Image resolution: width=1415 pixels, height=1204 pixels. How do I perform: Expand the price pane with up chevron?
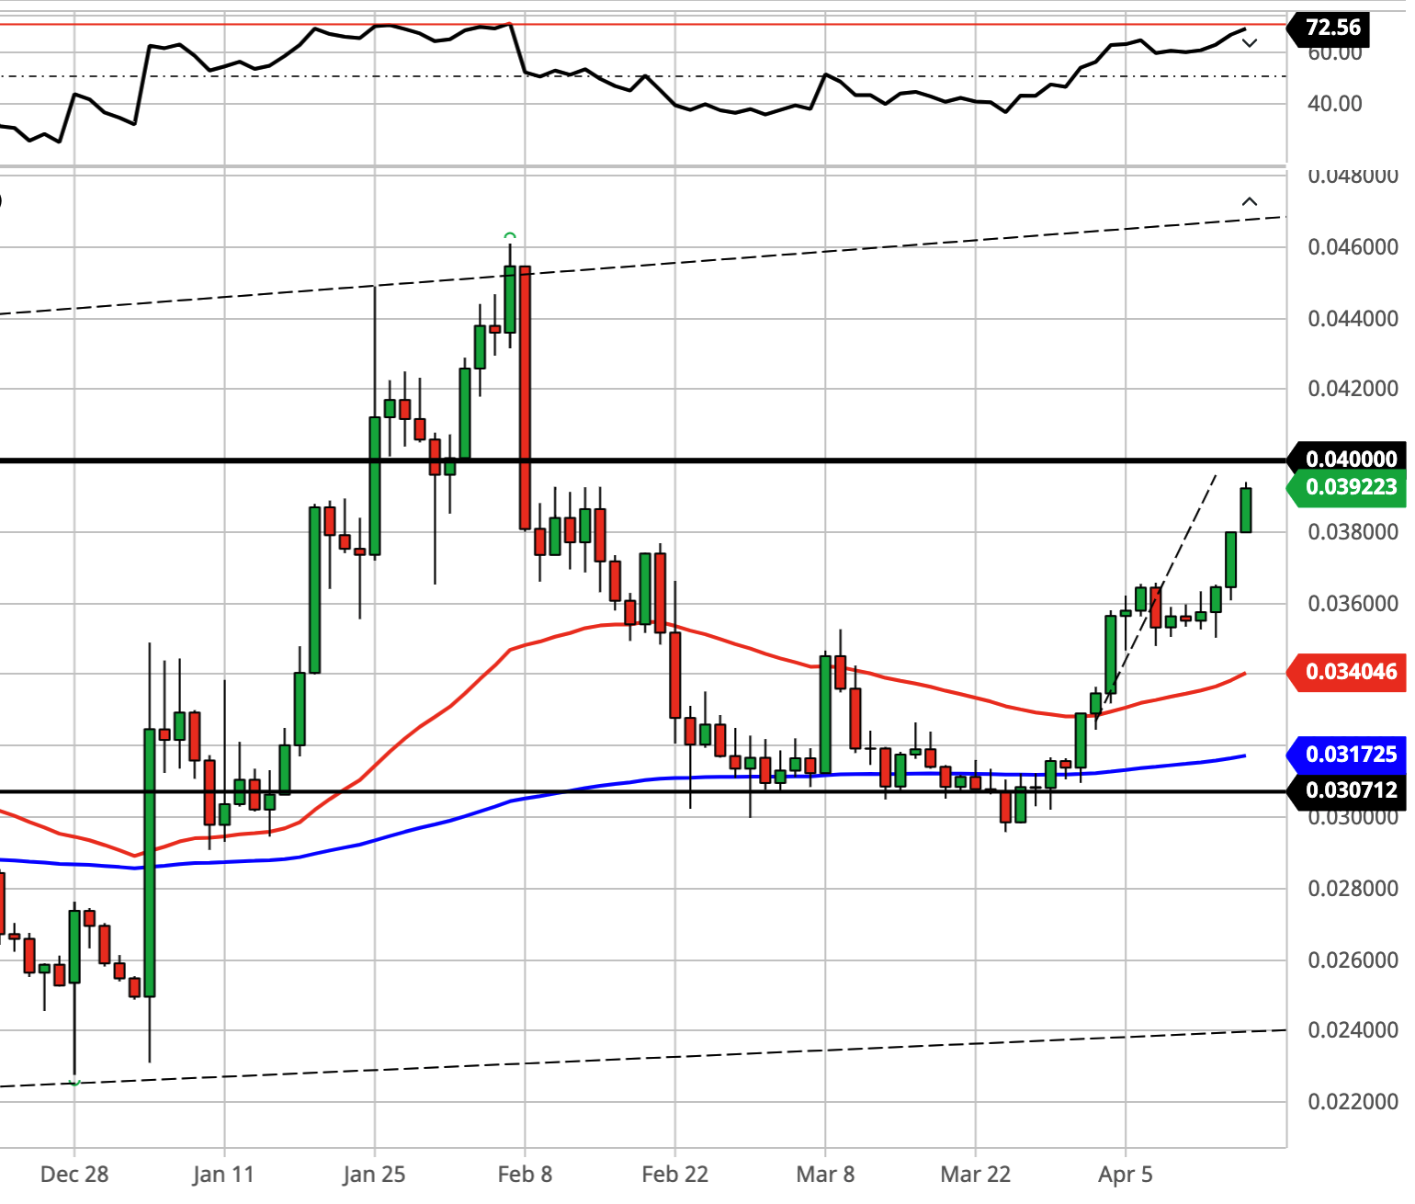(x=1250, y=201)
